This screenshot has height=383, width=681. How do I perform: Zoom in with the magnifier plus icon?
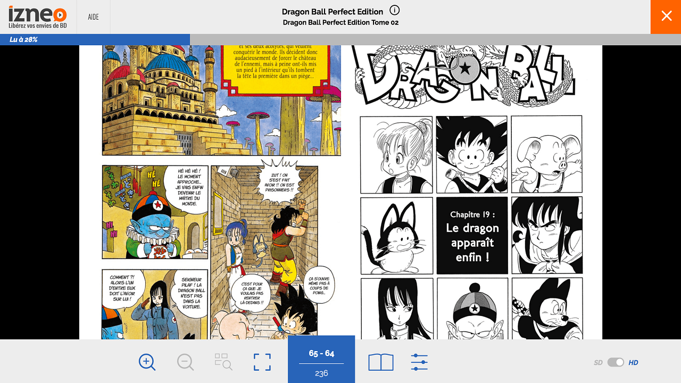tap(147, 362)
